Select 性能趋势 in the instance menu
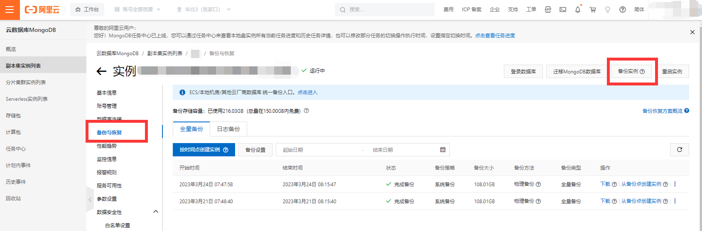The height and width of the screenshot is (231, 702). tap(107, 146)
